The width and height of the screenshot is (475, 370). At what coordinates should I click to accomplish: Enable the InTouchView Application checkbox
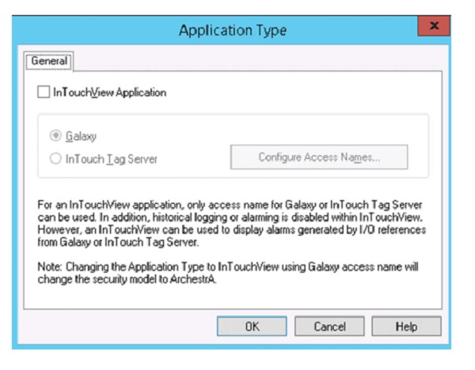[x=44, y=92]
